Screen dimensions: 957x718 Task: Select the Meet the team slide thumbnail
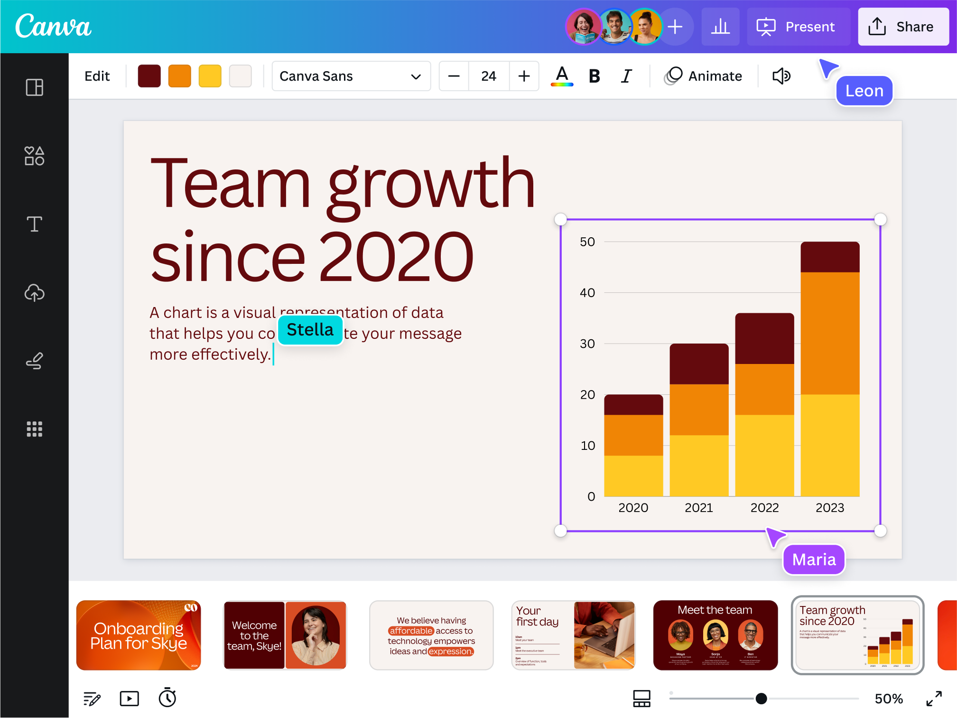(715, 635)
